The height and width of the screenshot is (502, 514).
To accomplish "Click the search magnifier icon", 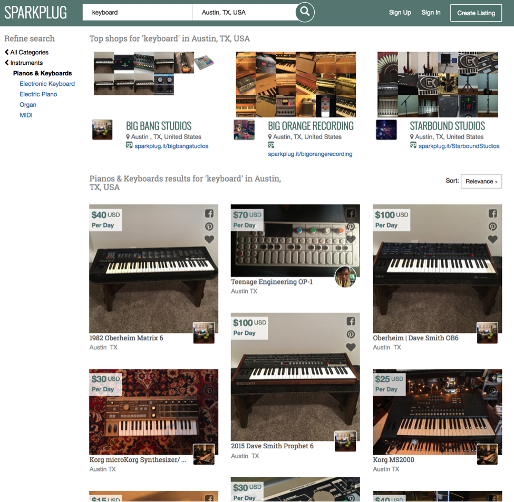I will (305, 12).
